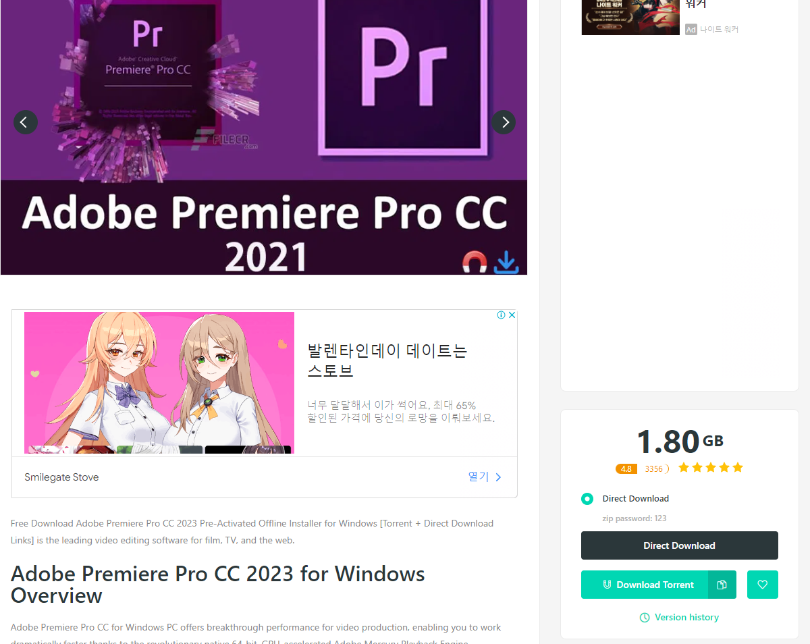Click the blue download arrow icon on banner
This screenshot has height=644, width=810.
tap(506, 262)
